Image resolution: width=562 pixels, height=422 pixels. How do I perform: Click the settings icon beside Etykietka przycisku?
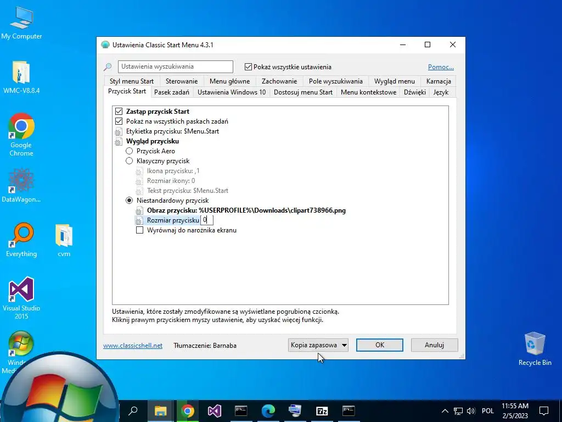click(x=119, y=131)
